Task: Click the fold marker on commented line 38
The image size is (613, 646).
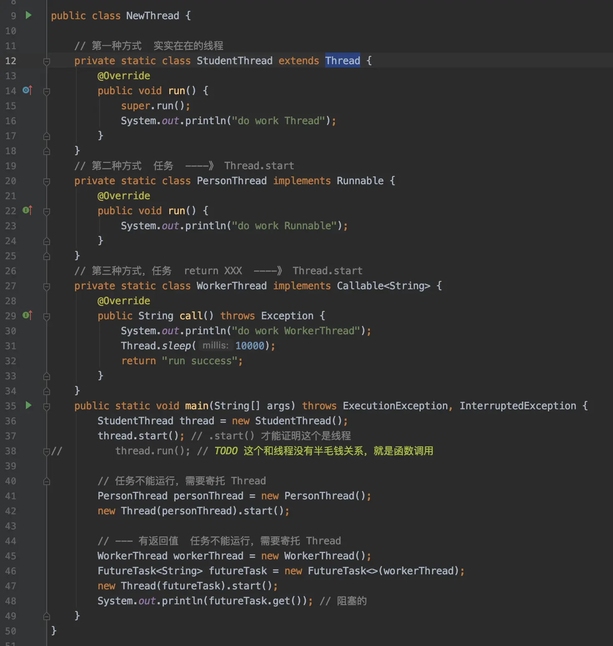Action: point(47,451)
